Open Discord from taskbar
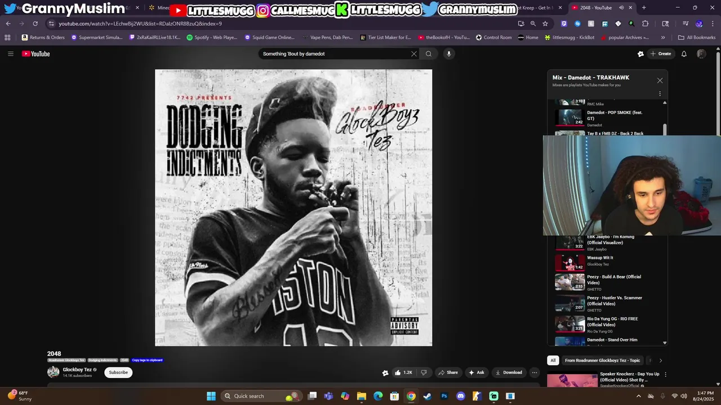The width and height of the screenshot is (721, 405). 461,396
